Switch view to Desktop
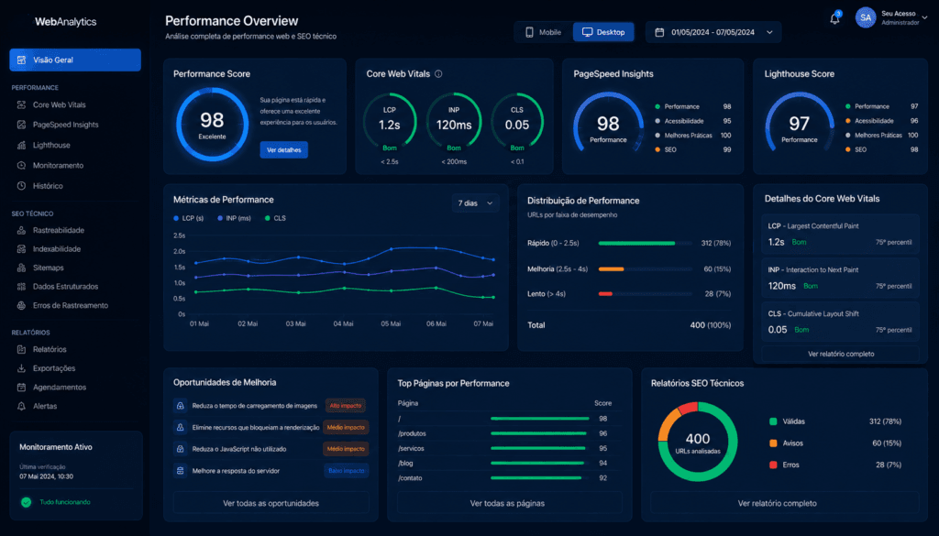939x536 pixels. click(603, 32)
